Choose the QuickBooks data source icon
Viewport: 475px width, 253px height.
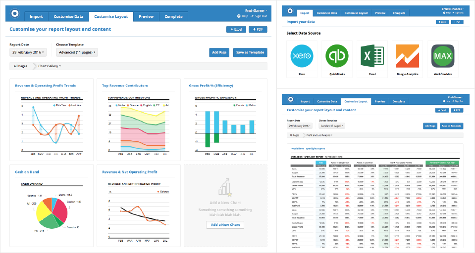[x=336, y=56]
